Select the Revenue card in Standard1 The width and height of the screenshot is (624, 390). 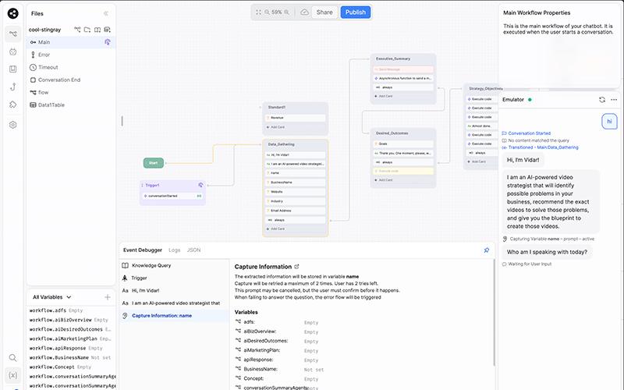pos(296,118)
